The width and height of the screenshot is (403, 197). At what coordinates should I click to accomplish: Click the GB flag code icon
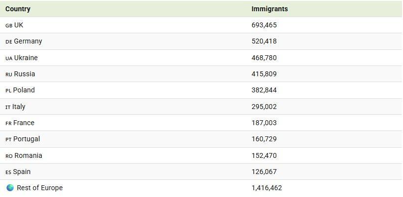click(9, 25)
